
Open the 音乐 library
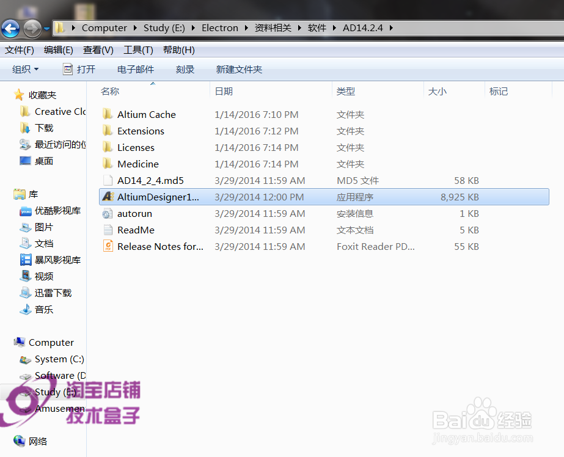[x=37, y=309]
